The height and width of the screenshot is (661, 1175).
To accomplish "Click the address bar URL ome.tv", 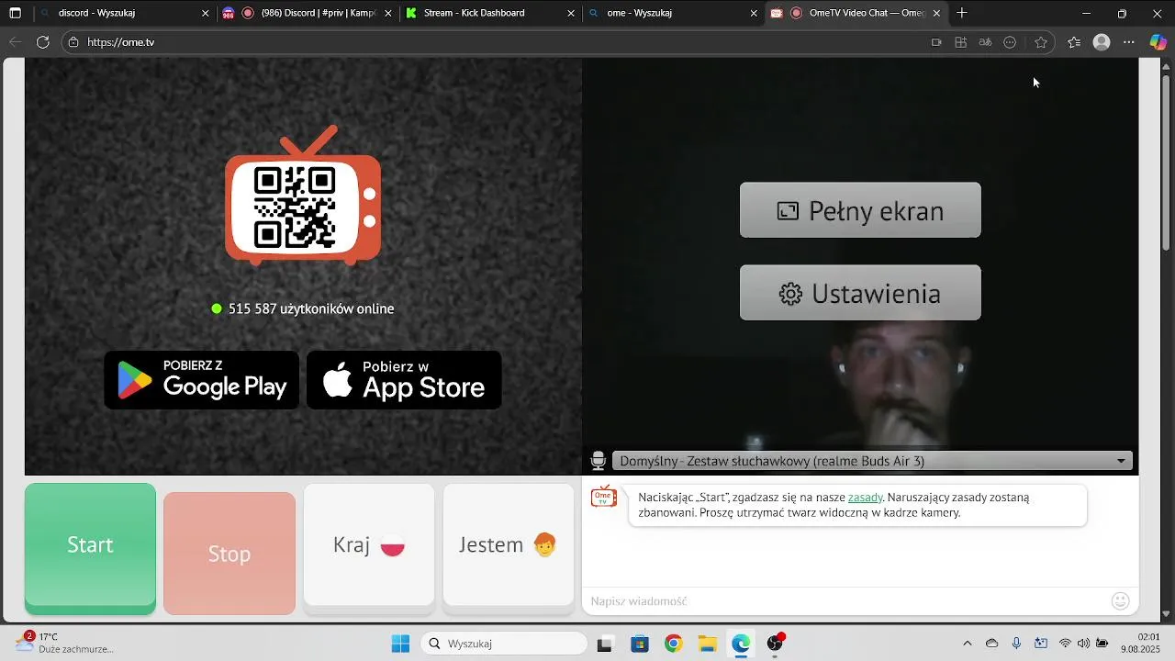I will (x=121, y=42).
